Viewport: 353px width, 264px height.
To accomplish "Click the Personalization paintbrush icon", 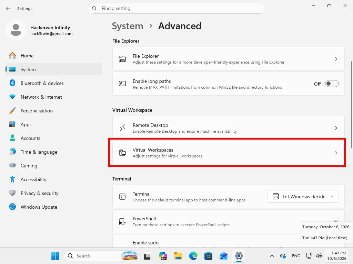I will (12, 110).
